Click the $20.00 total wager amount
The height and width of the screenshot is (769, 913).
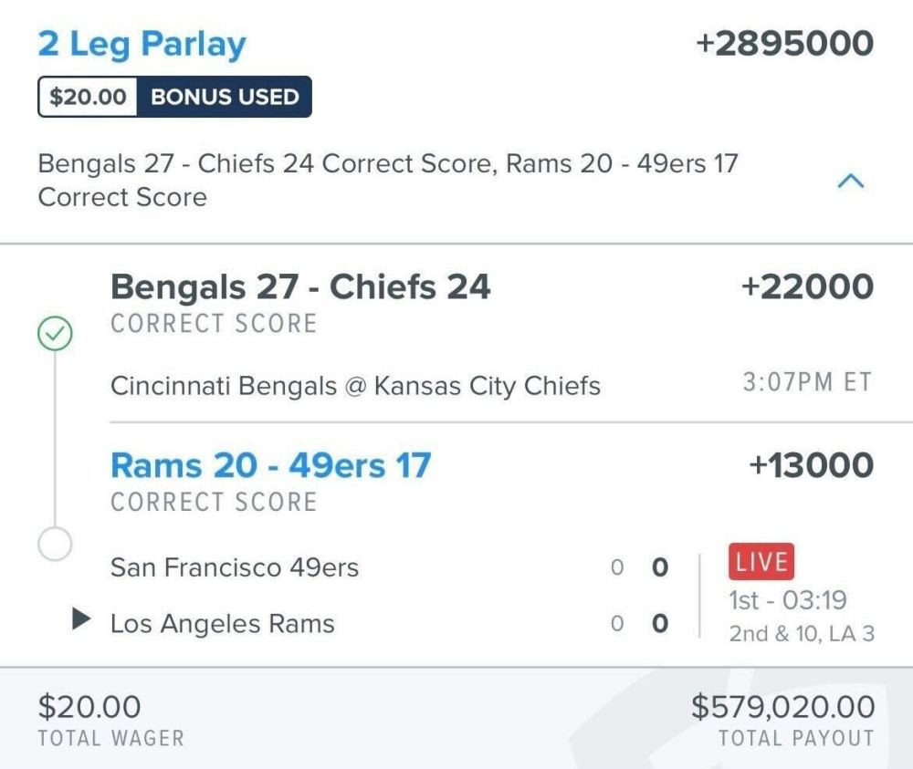(89, 707)
